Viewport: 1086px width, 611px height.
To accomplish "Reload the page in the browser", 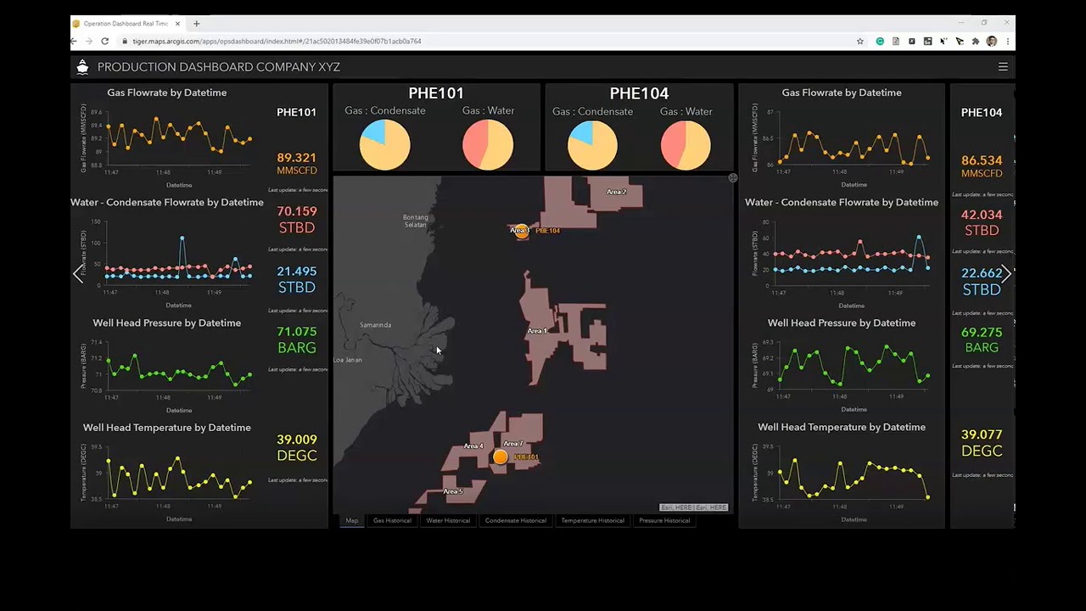I will click(105, 41).
